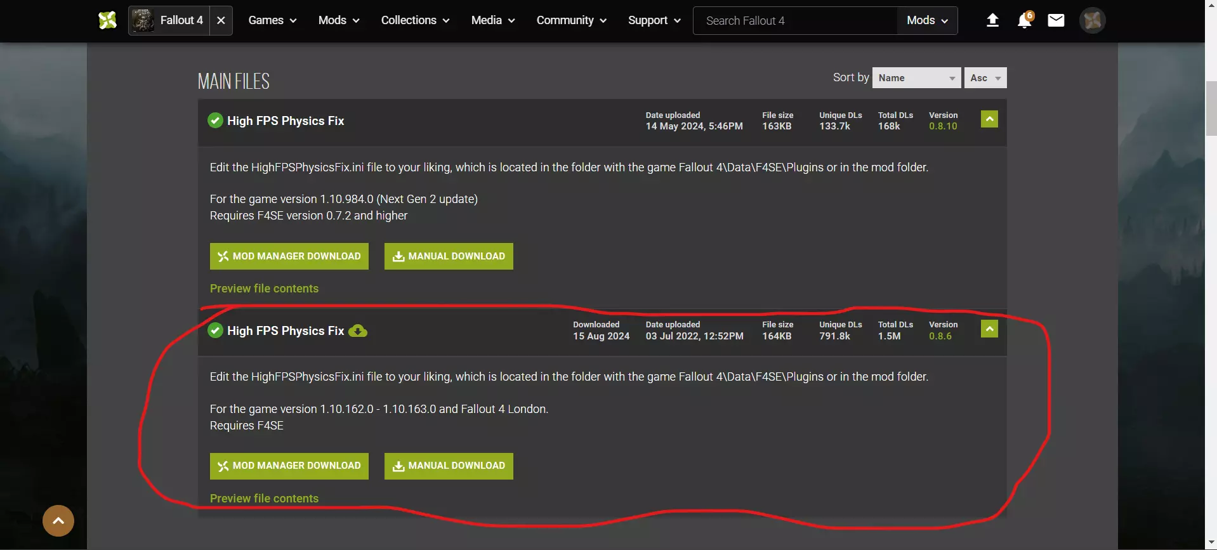The height and width of the screenshot is (550, 1217).
Task: Open the Community menu
Action: click(x=571, y=20)
